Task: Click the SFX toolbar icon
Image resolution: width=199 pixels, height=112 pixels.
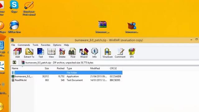Action: click(x=132, y=53)
